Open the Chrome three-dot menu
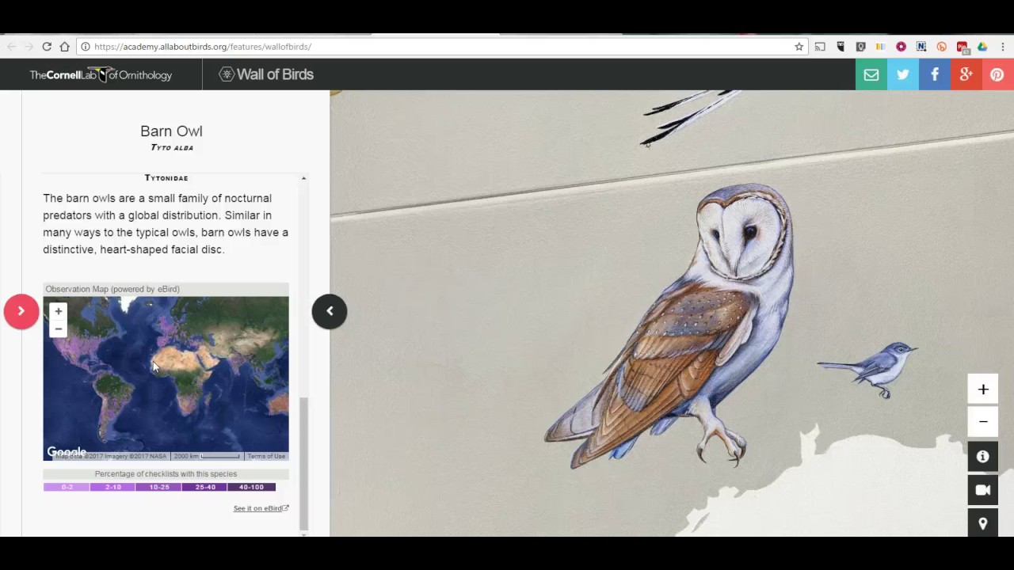The image size is (1014, 570). point(1002,47)
